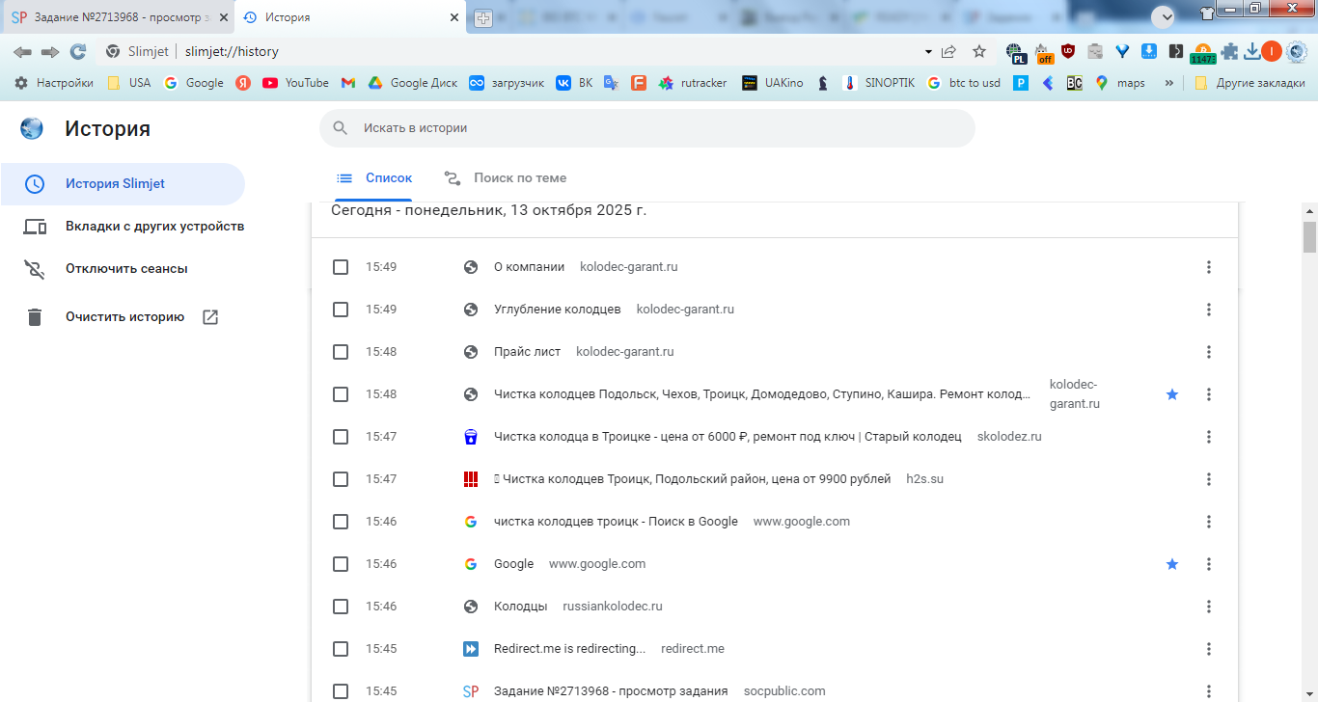Screen dimensions: 1318x702
Task: Open the extensions puzzle piece menu
Action: coord(1229,52)
